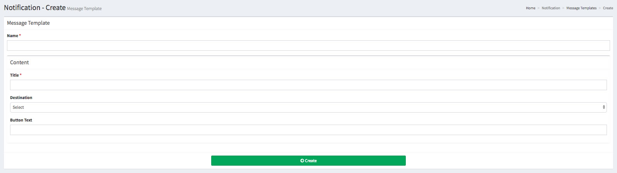
Task: Click the Home breadcrumb link
Action: click(531, 8)
